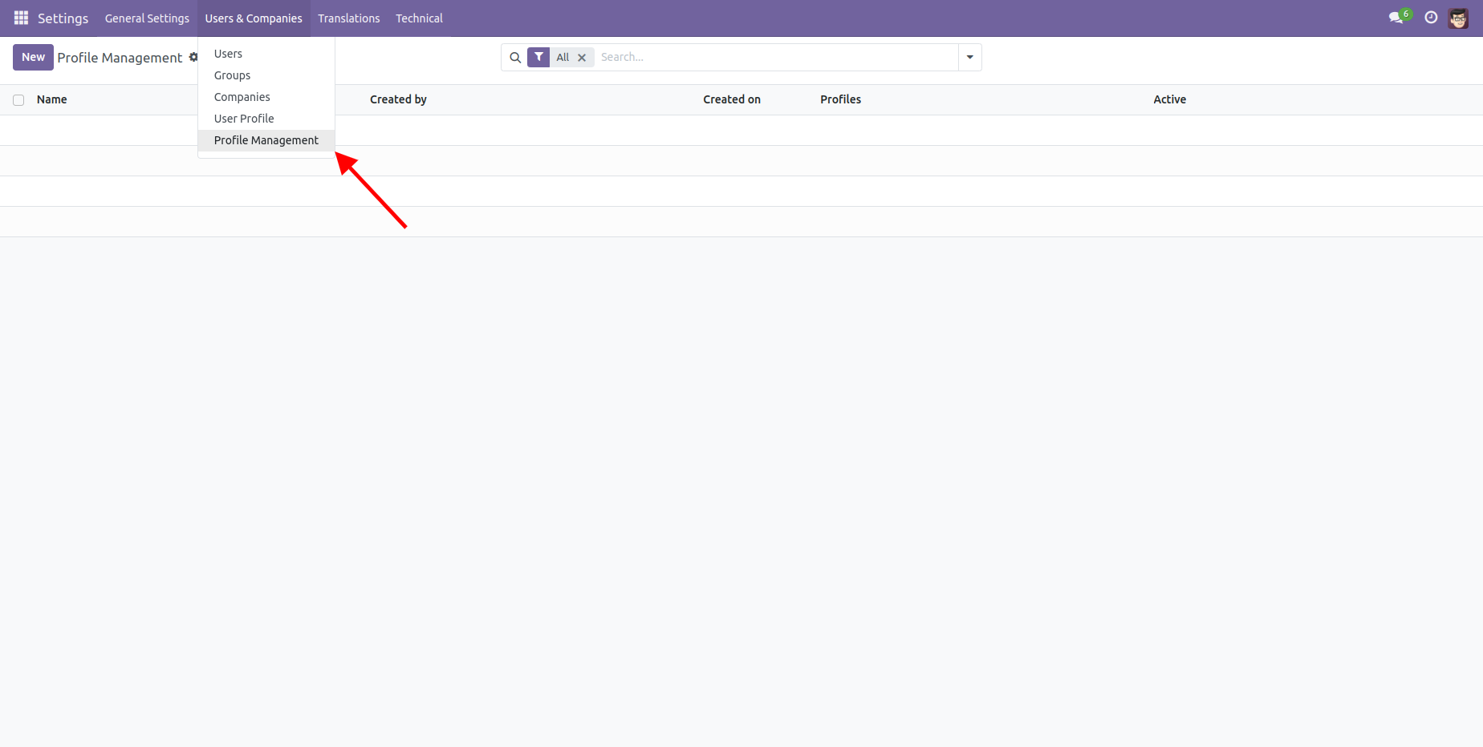Focus the Search input field
Image resolution: width=1483 pixels, height=747 pixels.
click(x=774, y=58)
